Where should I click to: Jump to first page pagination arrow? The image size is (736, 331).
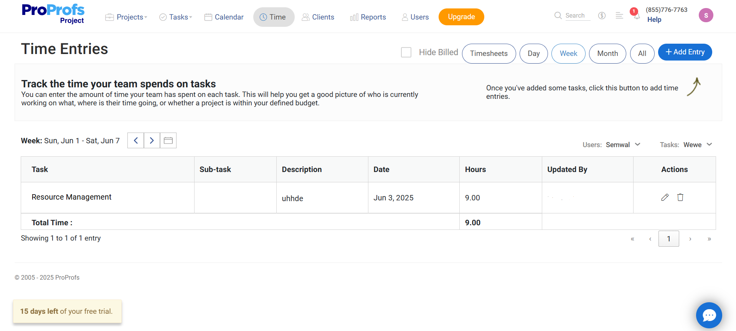632,239
